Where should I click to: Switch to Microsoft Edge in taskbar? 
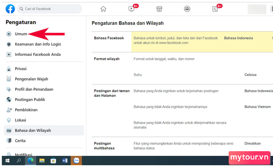point(30,161)
